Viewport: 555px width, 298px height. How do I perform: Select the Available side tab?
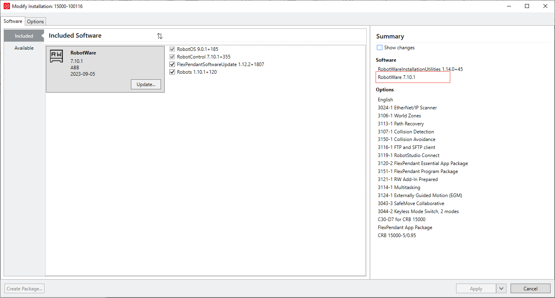point(24,48)
